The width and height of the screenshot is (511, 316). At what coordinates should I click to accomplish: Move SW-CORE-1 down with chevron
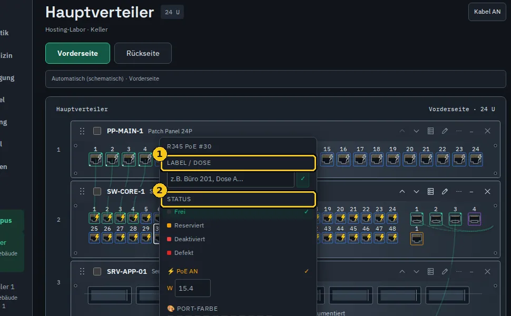coord(416,192)
